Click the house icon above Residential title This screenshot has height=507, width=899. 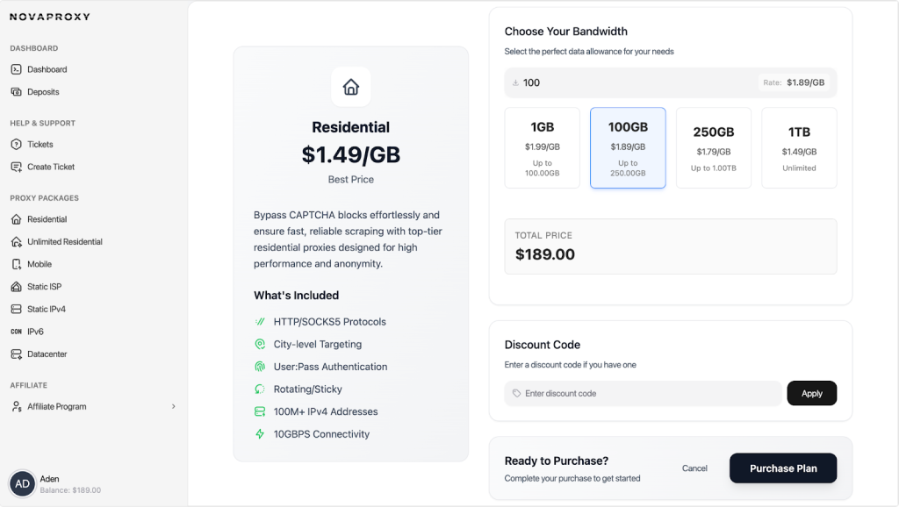[350, 87]
